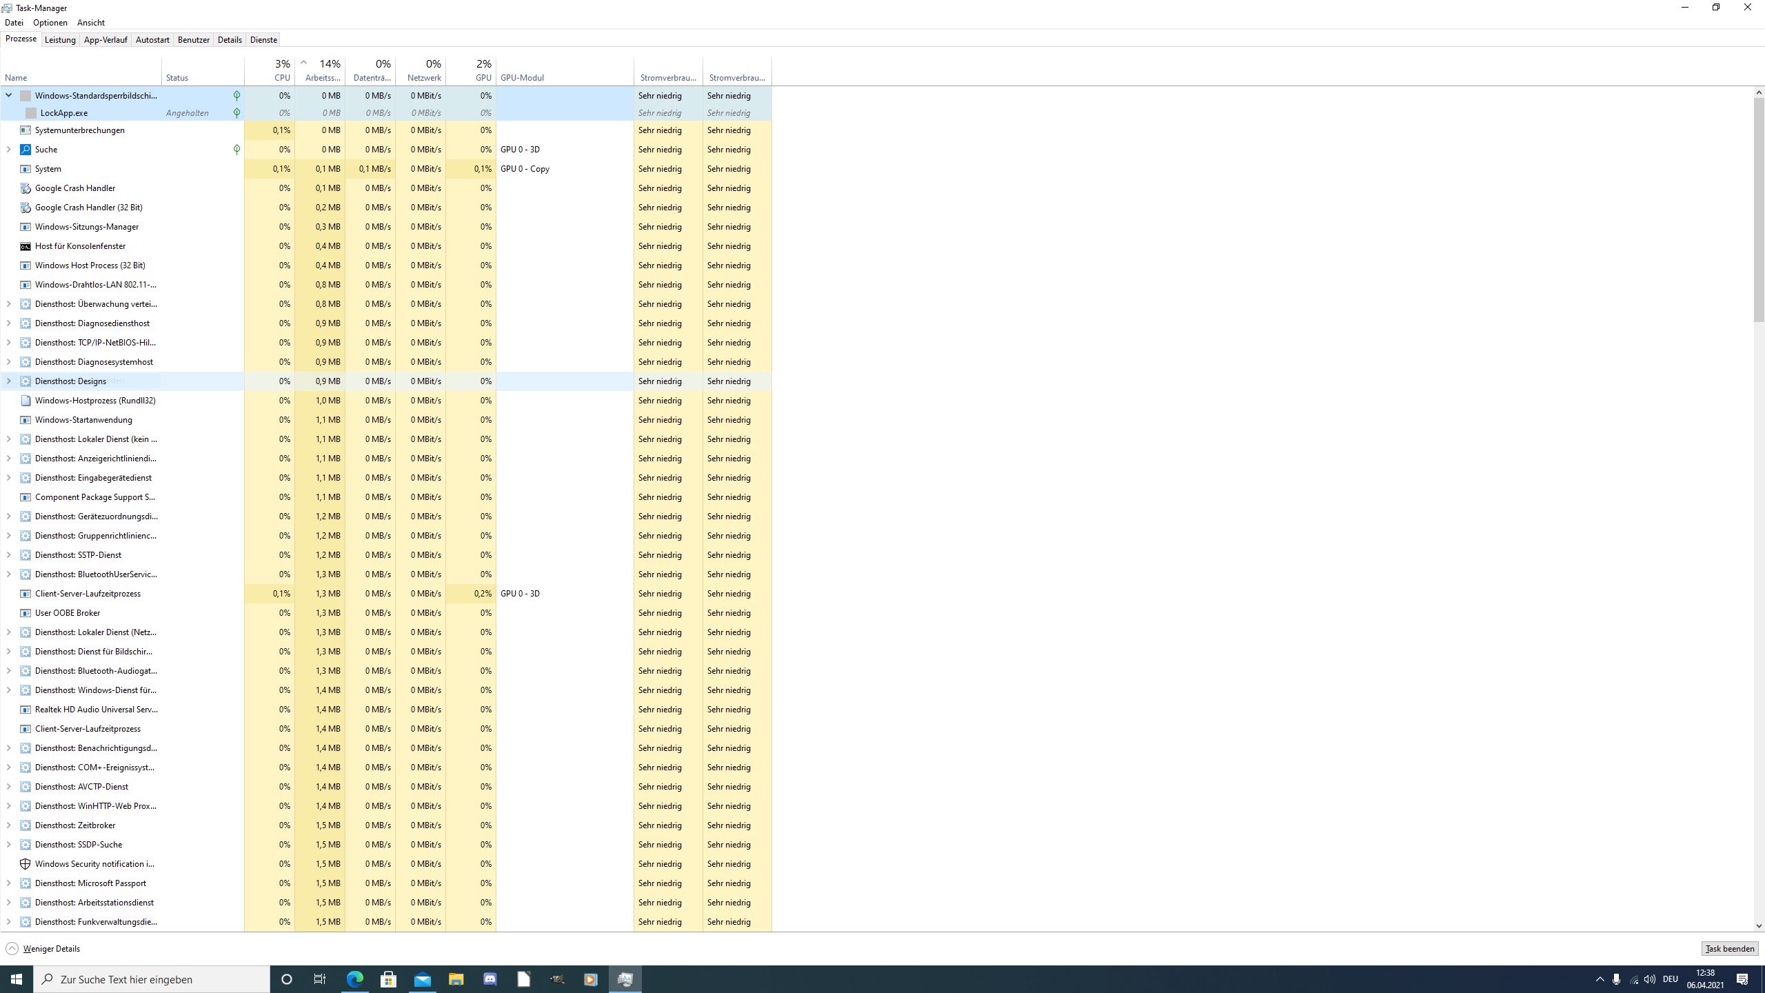This screenshot has width=1765, height=993.
Task: Click the Mail app icon in the taskbar
Action: click(423, 979)
